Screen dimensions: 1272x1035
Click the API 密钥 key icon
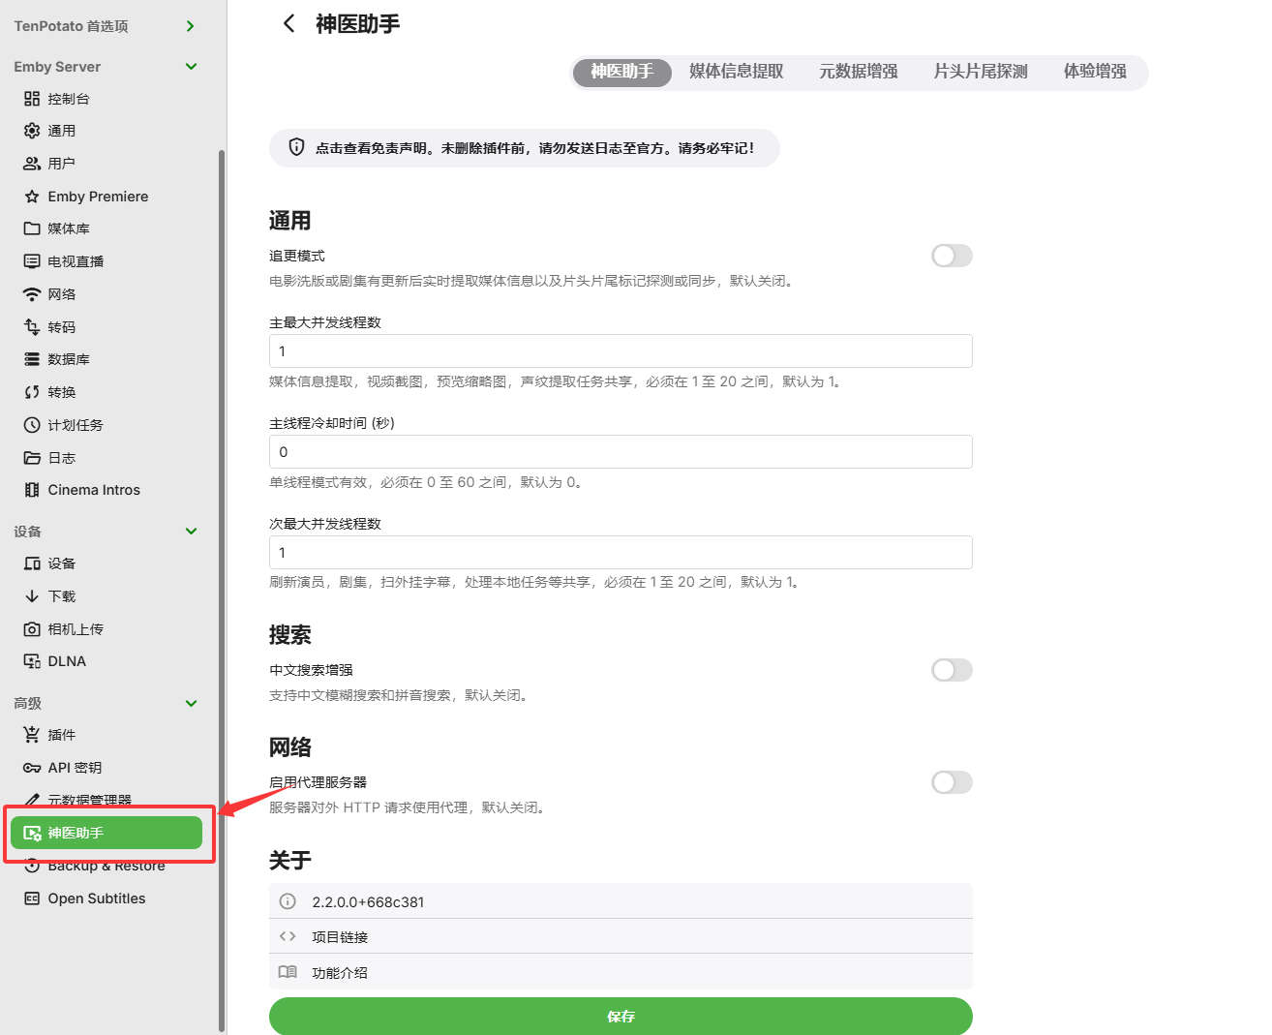click(x=32, y=768)
